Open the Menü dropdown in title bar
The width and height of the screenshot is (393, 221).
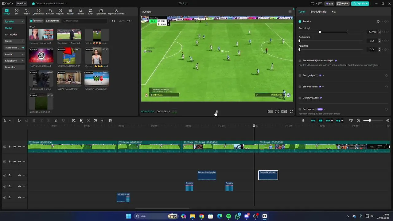point(21,4)
